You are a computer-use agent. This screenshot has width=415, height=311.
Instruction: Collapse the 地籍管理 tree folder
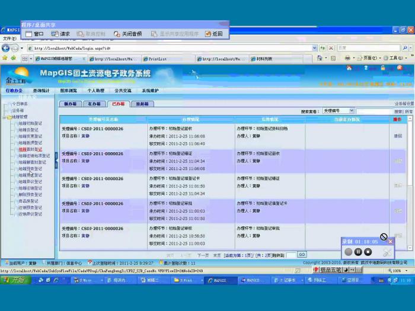click(6, 117)
